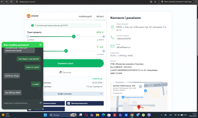
Task: Open Copilot from the taskbar
Action: 92,115
